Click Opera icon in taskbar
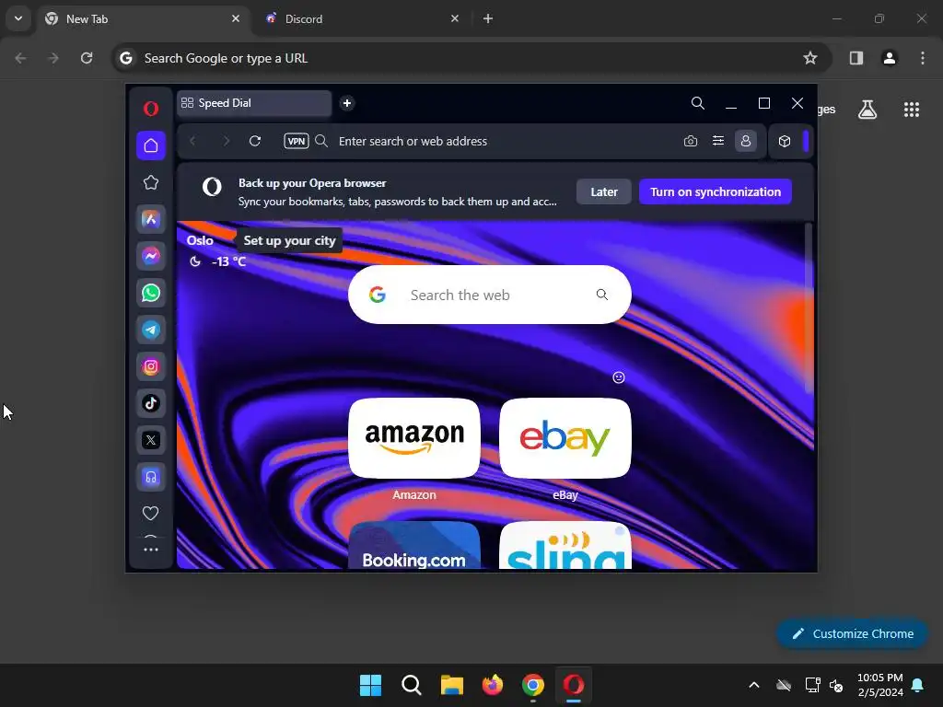943x707 pixels. pyautogui.click(x=574, y=685)
